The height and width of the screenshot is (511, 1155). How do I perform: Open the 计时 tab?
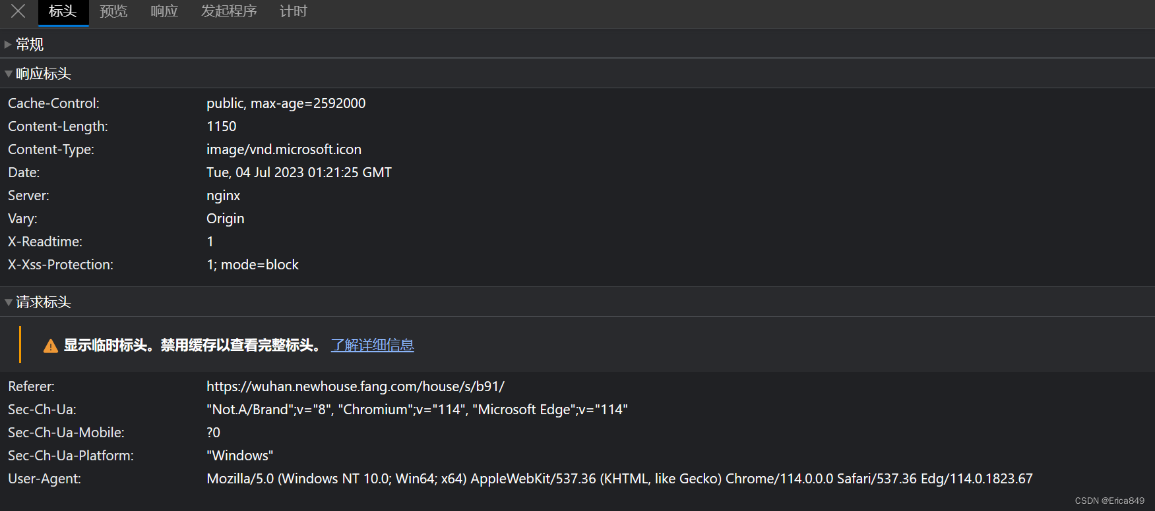293,11
